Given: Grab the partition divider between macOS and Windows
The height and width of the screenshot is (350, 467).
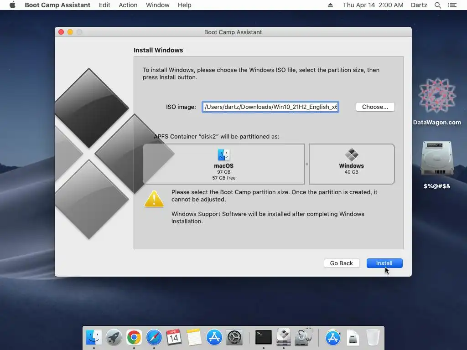Looking at the screenshot, I should (x=307, y=164).
